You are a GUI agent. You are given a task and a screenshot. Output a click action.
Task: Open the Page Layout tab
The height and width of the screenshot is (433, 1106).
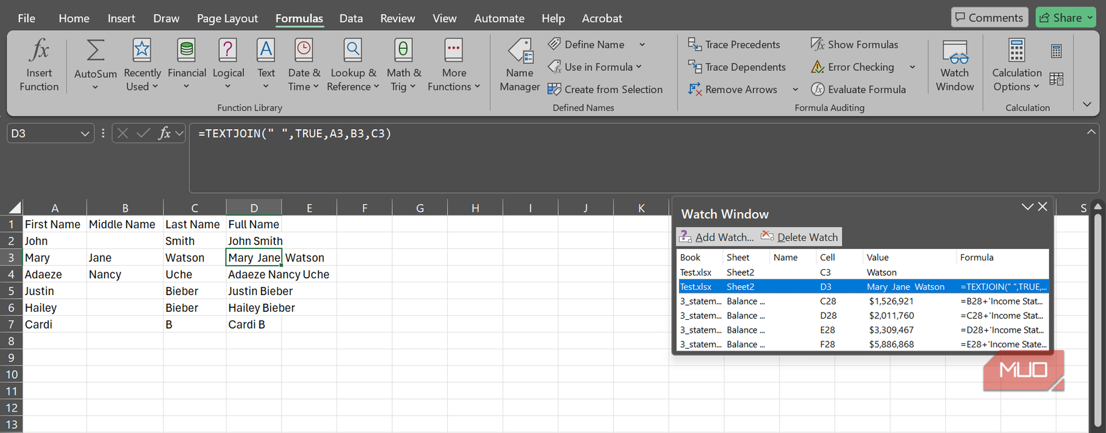(x=227, y=18)
